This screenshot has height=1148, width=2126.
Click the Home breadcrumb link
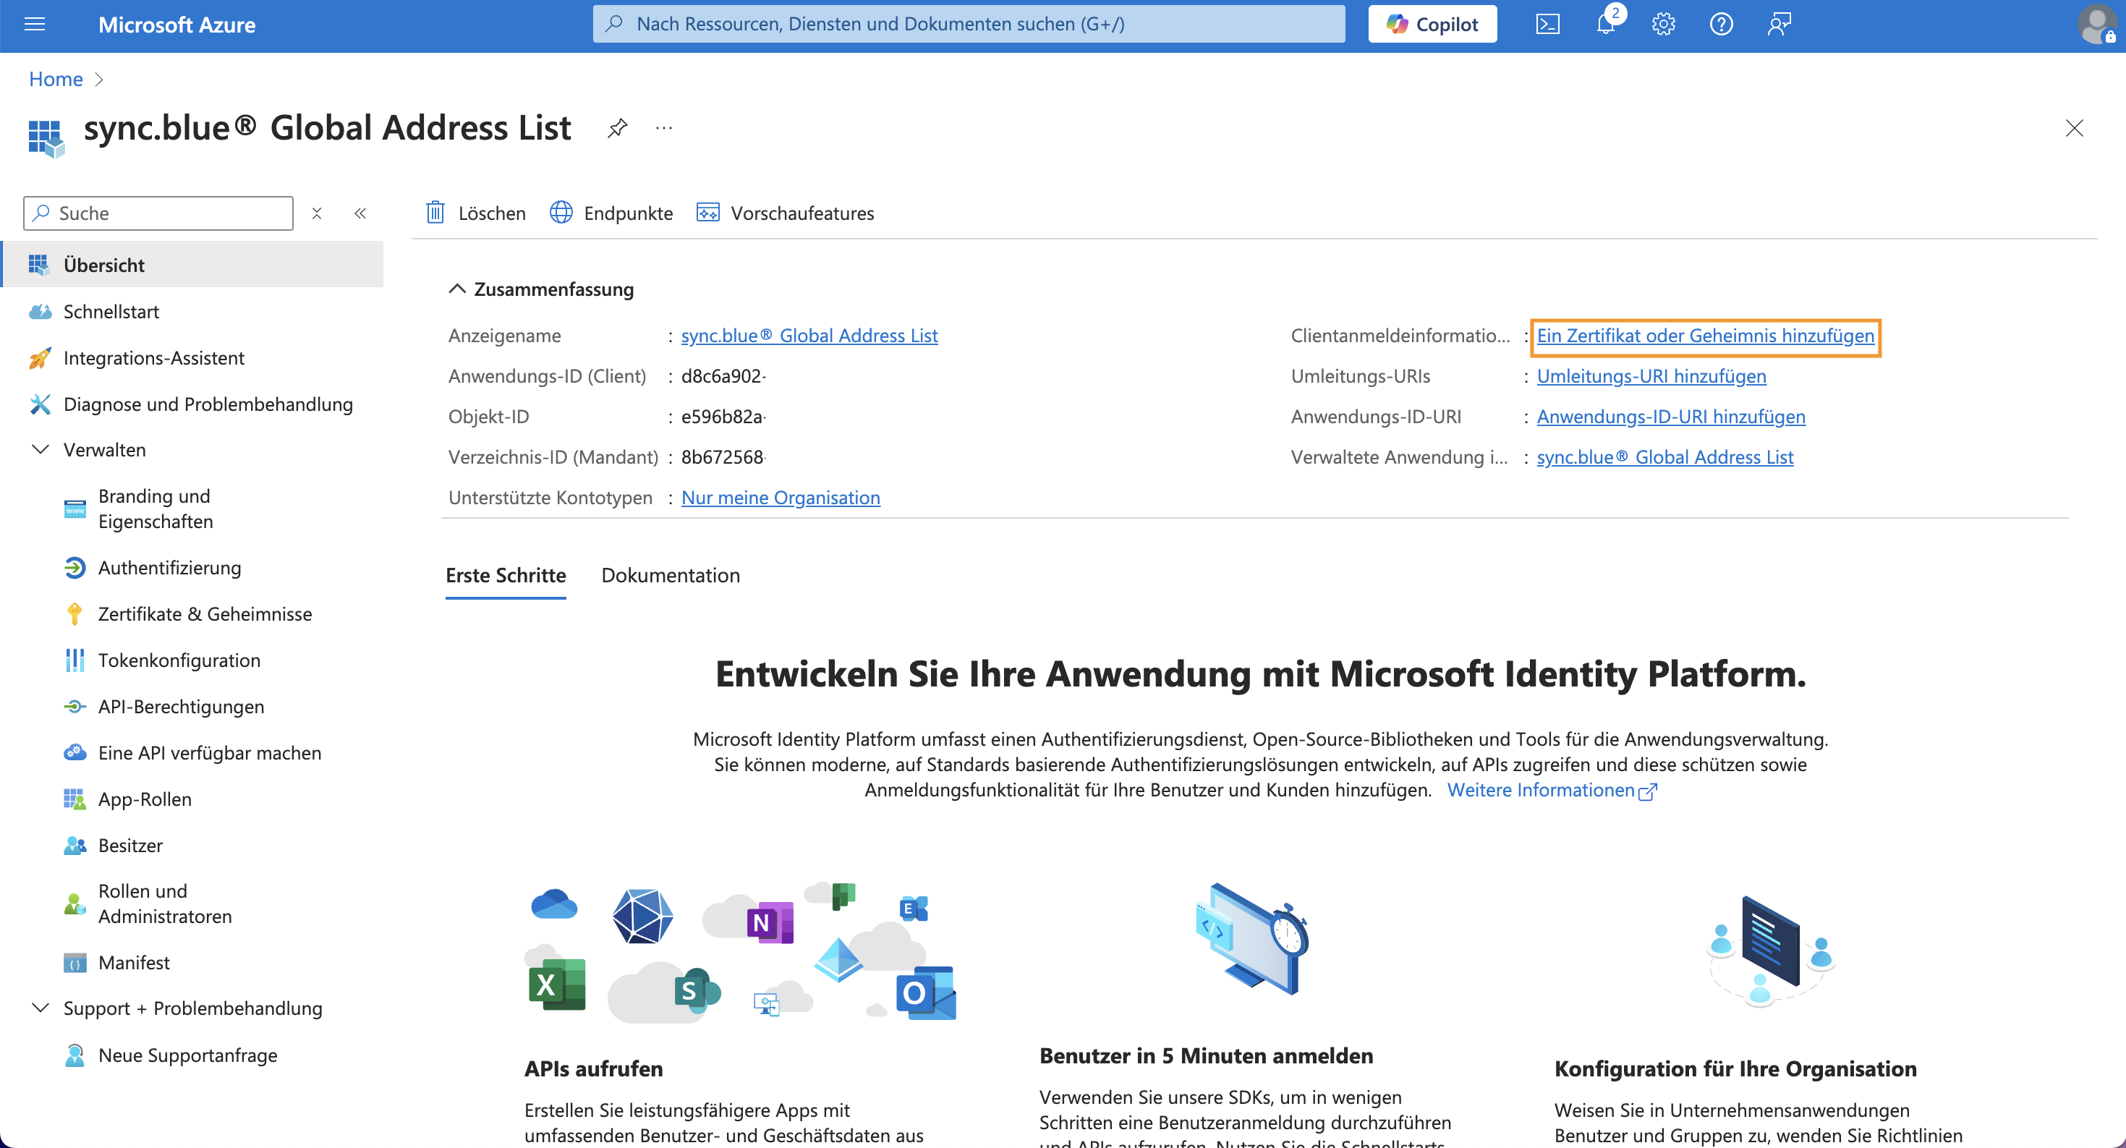55,80
